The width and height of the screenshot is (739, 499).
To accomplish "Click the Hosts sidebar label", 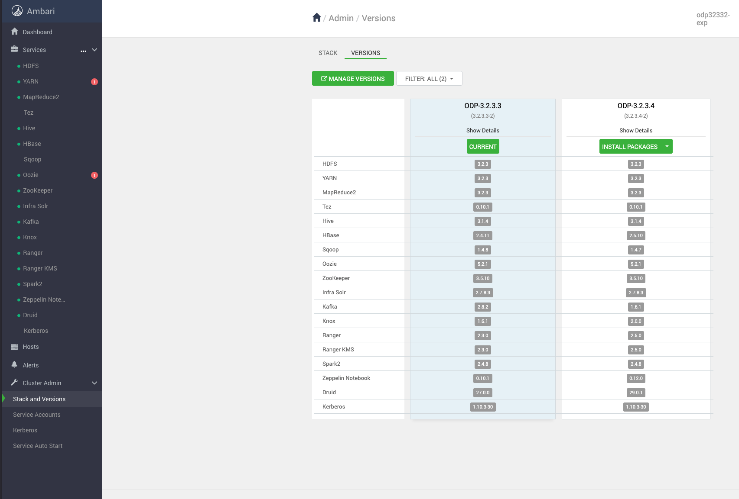I will (31, 347).
